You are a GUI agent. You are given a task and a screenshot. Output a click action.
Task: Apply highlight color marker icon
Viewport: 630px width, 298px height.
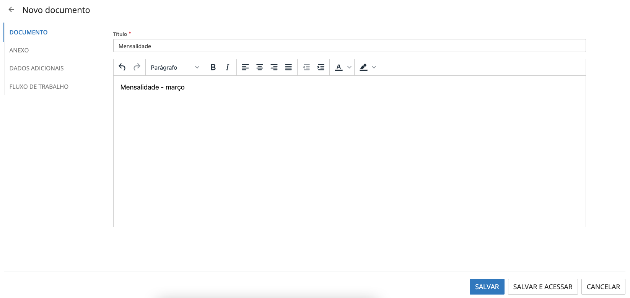click(363, 67)
